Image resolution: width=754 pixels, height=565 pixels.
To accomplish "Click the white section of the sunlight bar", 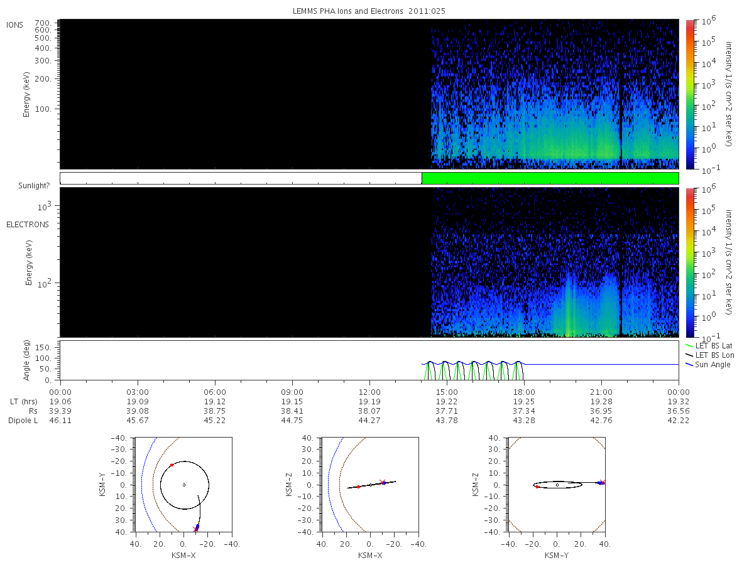I will coord(241,178).
